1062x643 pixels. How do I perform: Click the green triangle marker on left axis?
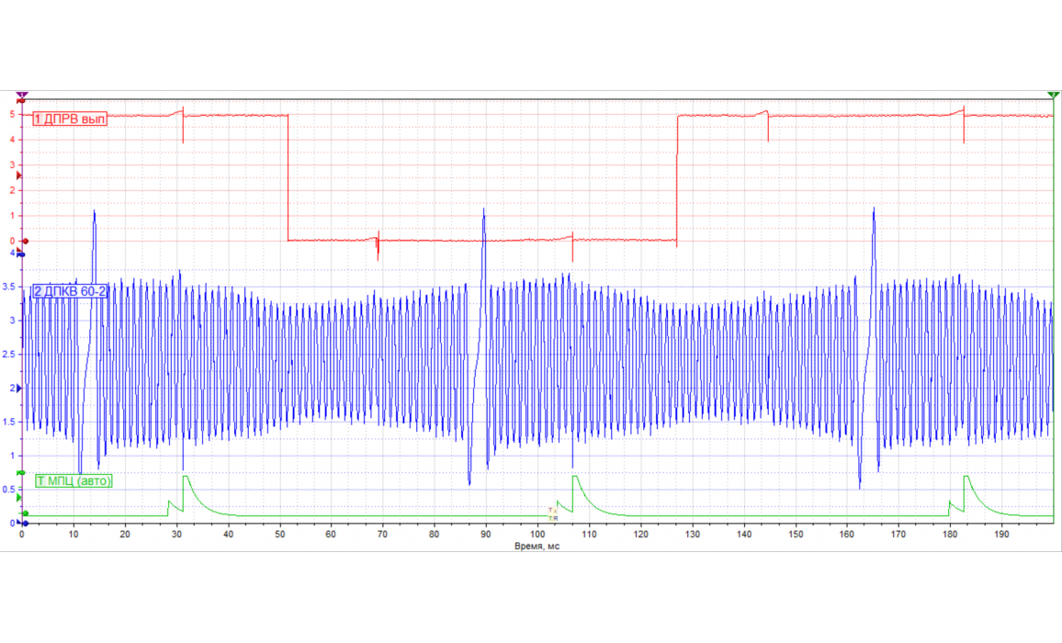coord(20,497)
